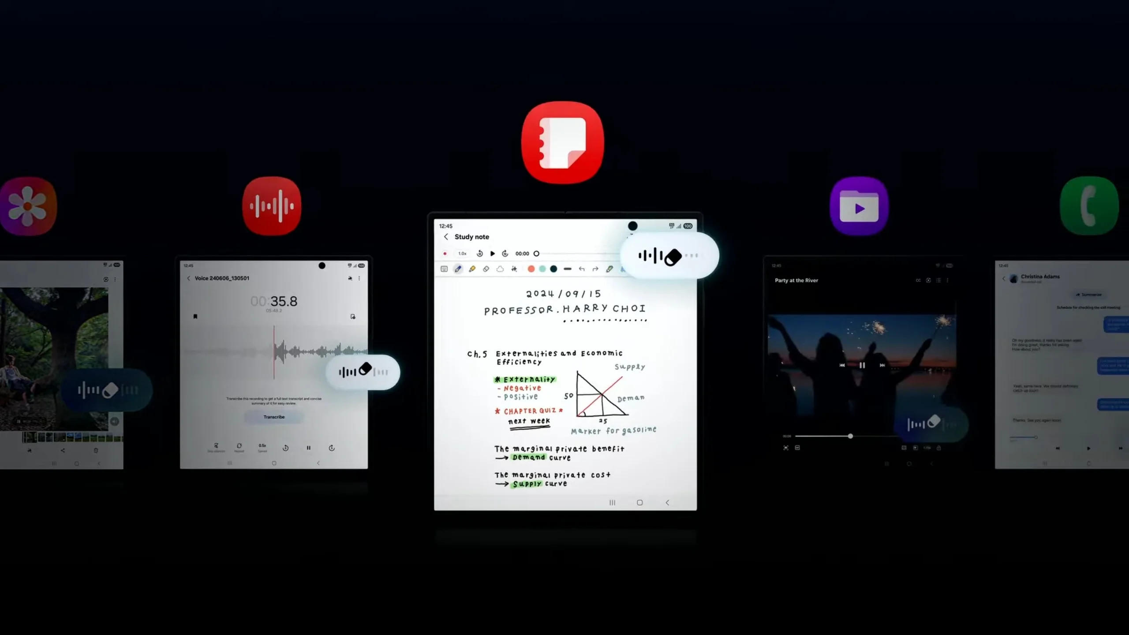Delete the photo in Gallery window
The image size is (1129, 635).
tap(96, 450)
